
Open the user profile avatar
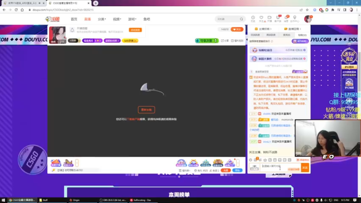(x=308, y=19)
